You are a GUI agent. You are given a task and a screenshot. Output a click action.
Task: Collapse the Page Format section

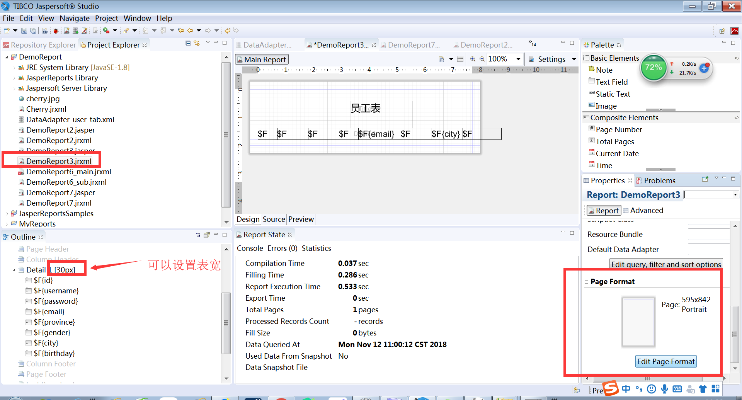[586, 282]
